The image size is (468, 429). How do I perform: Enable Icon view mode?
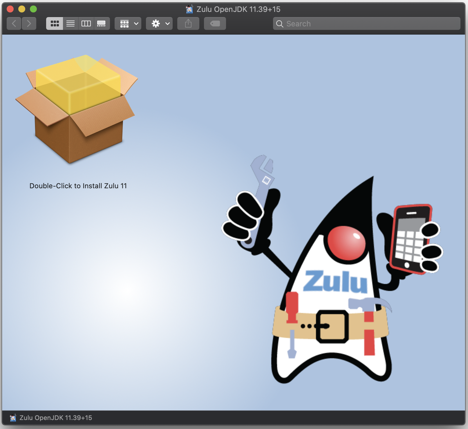tap(55, 23)
